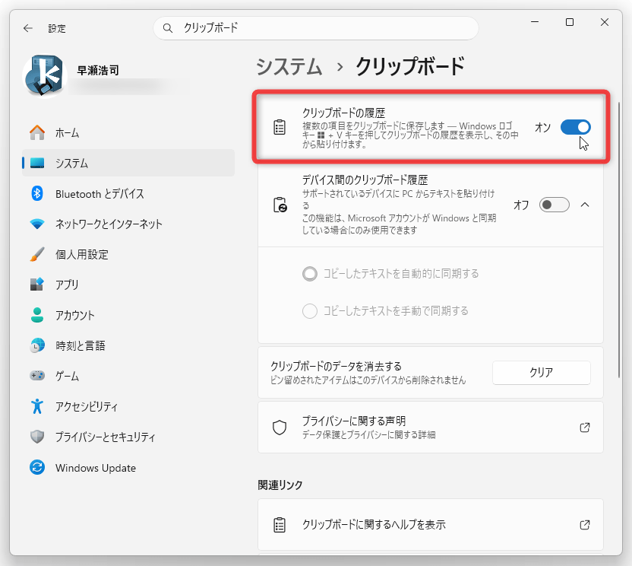Click the search magnifier icon
Screen dimensions: 632x566
(x=168, y=28)
